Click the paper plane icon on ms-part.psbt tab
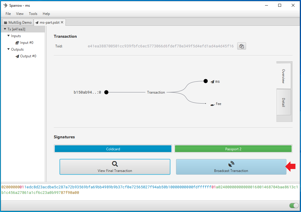The width and height of the screenshot is (301, 212). coord(37,23)
